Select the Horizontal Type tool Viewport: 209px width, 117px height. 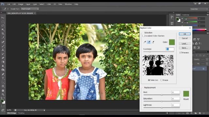(3, 78)
